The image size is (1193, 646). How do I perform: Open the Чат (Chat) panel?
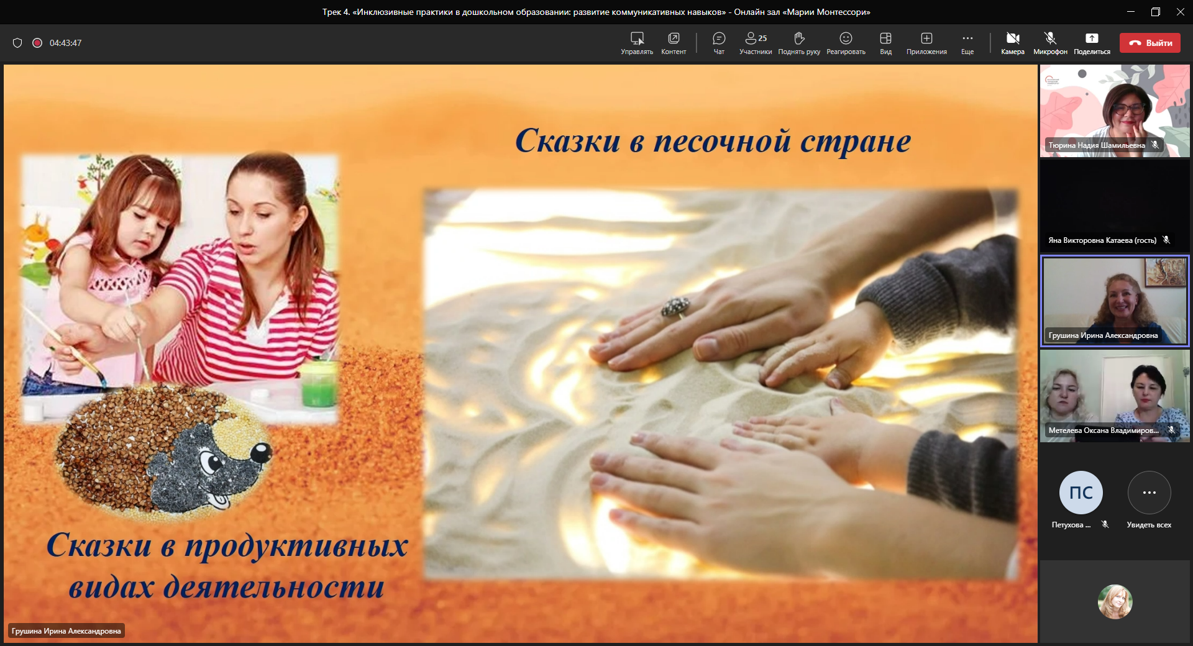tap(719, 39)
